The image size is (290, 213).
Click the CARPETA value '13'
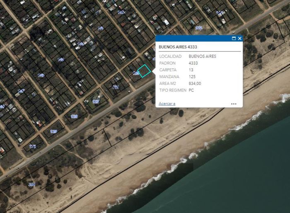[x=191, y=70]
